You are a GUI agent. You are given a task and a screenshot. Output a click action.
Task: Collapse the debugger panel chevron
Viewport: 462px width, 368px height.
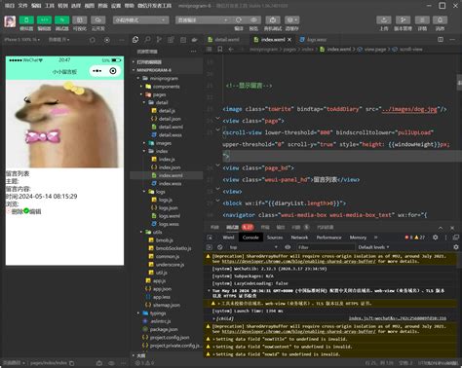pos(441,228)
